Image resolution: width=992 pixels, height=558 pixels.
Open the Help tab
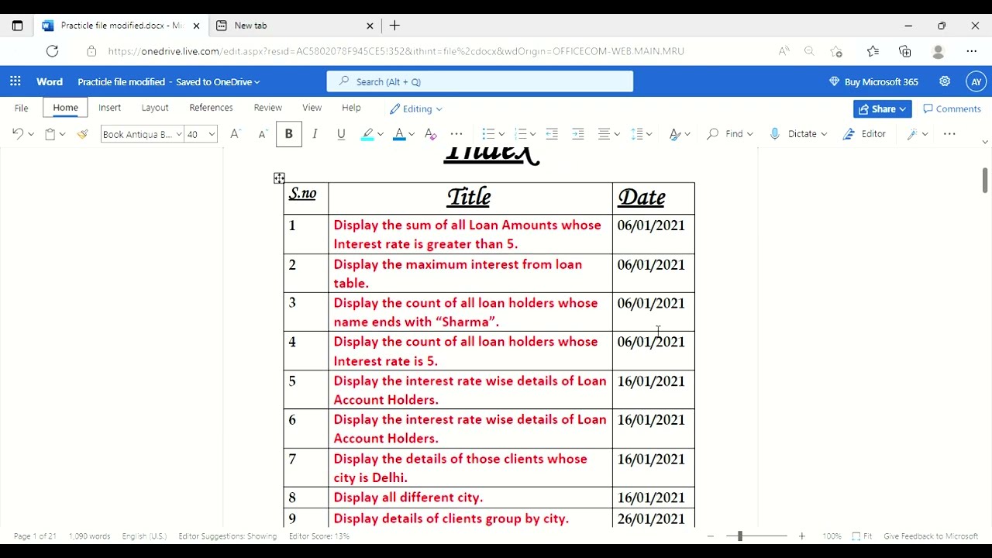[x=351, y=108]
